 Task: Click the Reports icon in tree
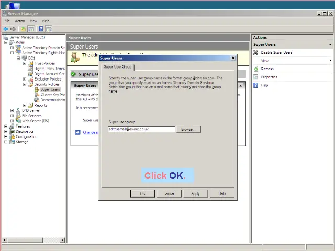31,105
